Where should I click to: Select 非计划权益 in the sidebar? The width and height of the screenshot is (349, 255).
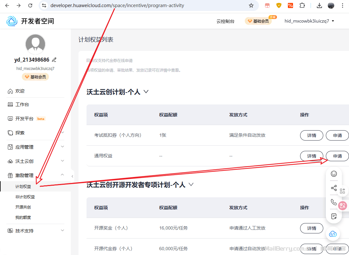pyautogui.click(x=25, y=197)
